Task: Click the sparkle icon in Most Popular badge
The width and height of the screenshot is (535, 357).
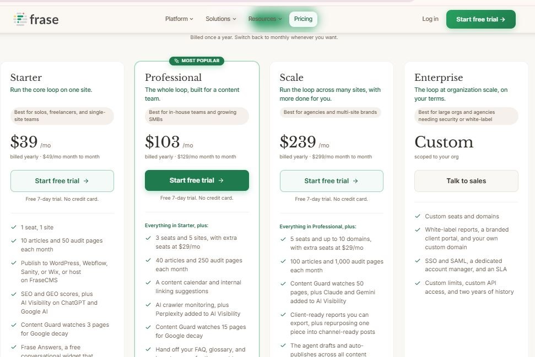Action: point(176,61)
